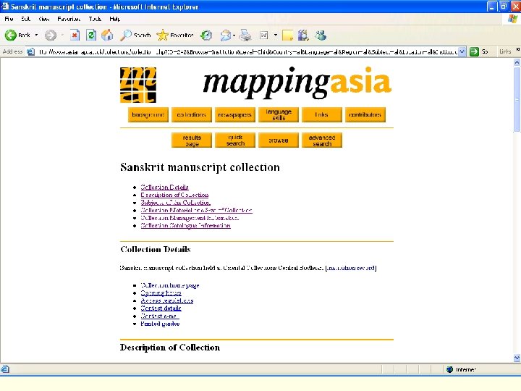521x391 pixels.
Task: Open the quick search button
Action: [235, 140]
